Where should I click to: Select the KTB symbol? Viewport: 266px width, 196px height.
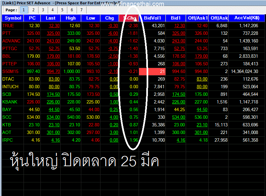pos(7,125)
